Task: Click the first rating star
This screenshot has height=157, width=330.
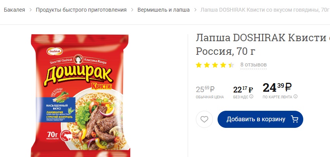Action: click(x=199, y=65)
